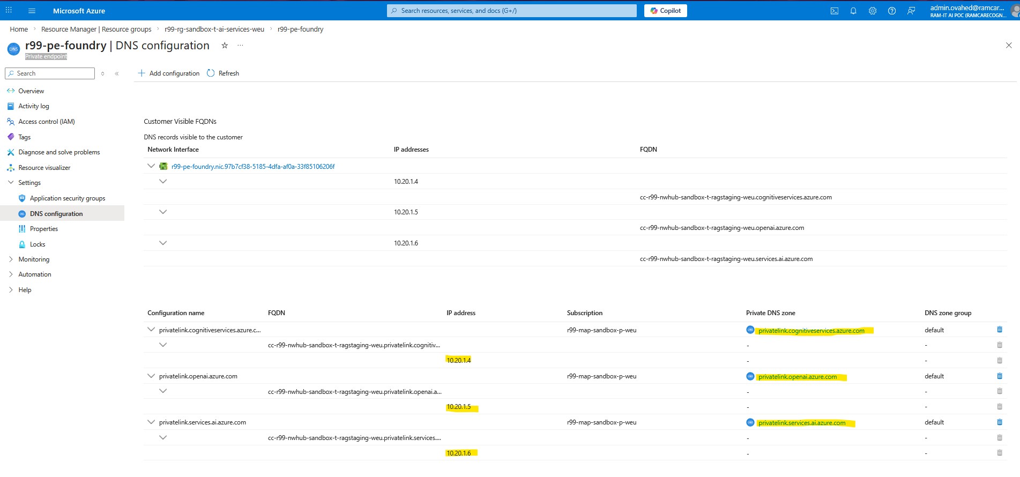Delete the privatelink.services.ai configuration with trash icon
The image size is (1020, 477).
[x=1000, y=422]
